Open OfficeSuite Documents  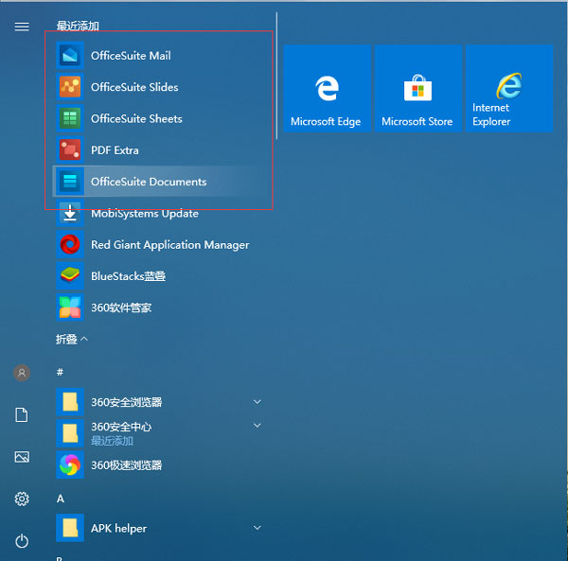pos(148,182)
